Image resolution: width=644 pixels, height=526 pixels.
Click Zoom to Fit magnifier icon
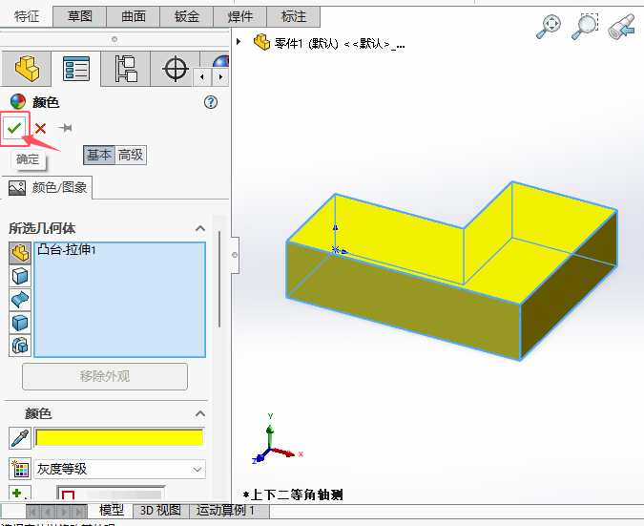[549, 27]
